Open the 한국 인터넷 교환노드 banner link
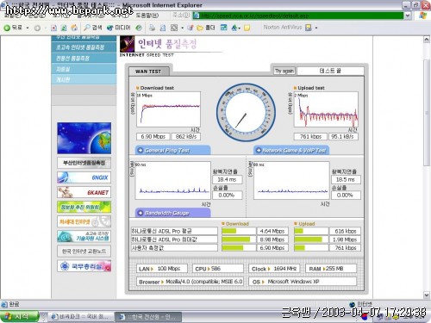 coord(84,251)
